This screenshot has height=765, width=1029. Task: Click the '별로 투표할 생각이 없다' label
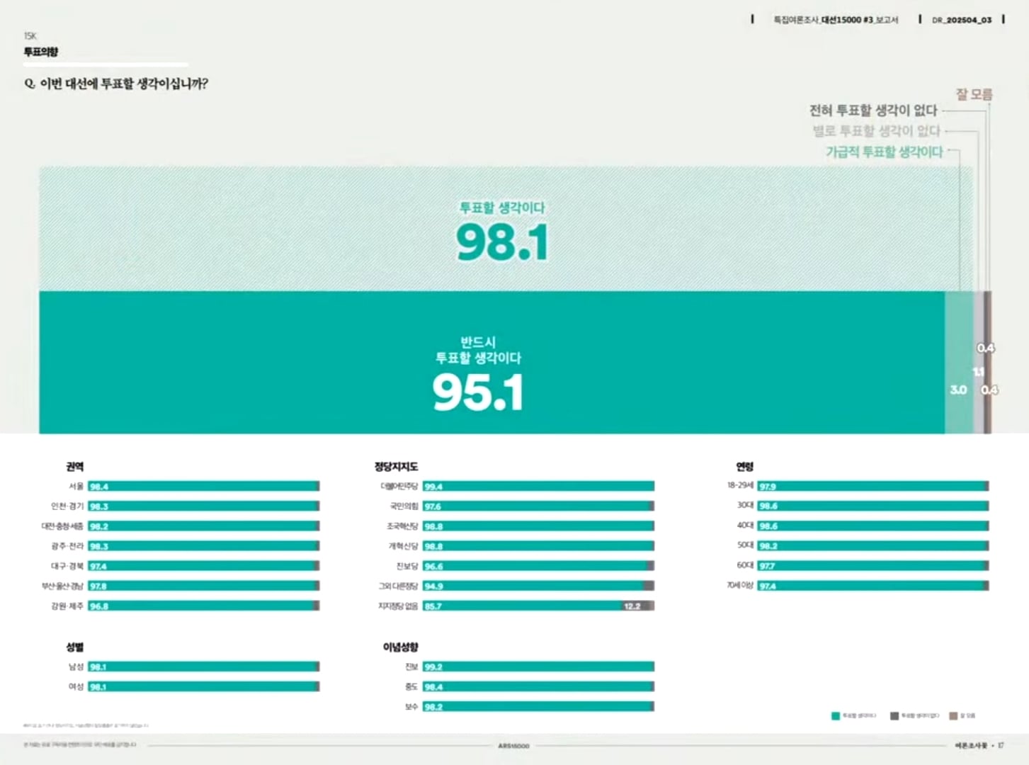pyautogui.click(x=877, y=131)
